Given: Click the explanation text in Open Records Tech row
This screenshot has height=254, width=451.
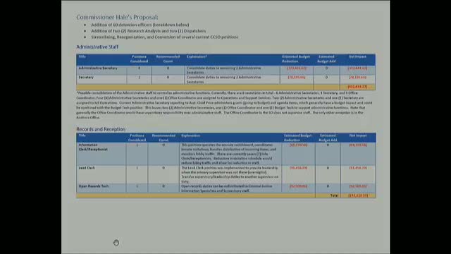Looking at the screenshot, I should (227, 188).
